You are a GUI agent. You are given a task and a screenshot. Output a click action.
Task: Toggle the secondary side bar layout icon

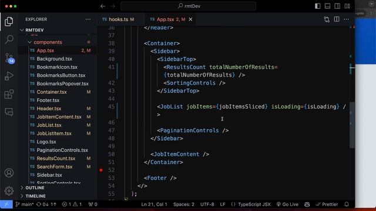tap(337, 6)
